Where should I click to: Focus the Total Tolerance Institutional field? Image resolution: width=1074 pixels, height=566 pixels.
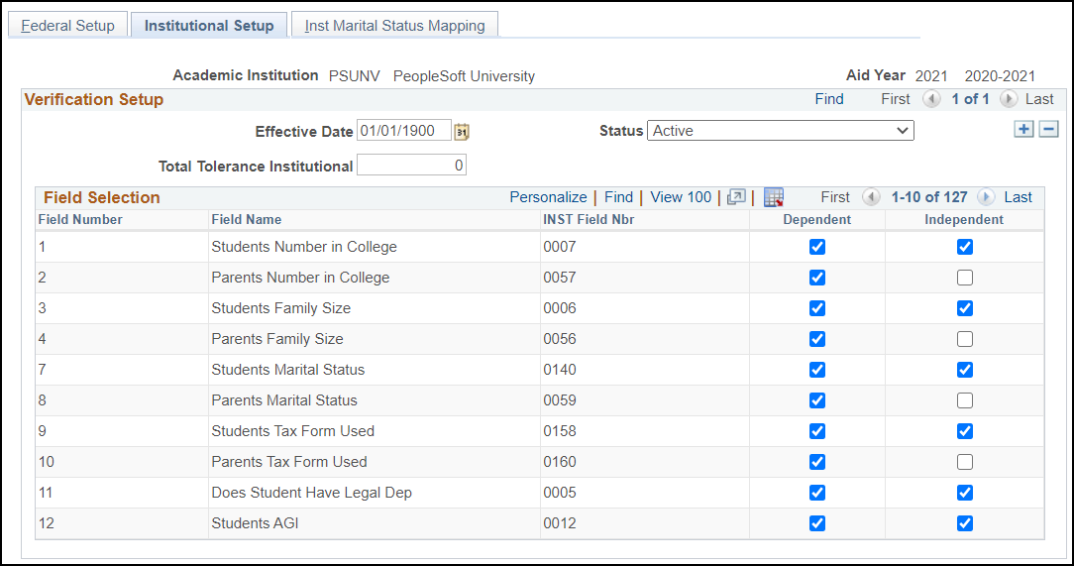411,166
